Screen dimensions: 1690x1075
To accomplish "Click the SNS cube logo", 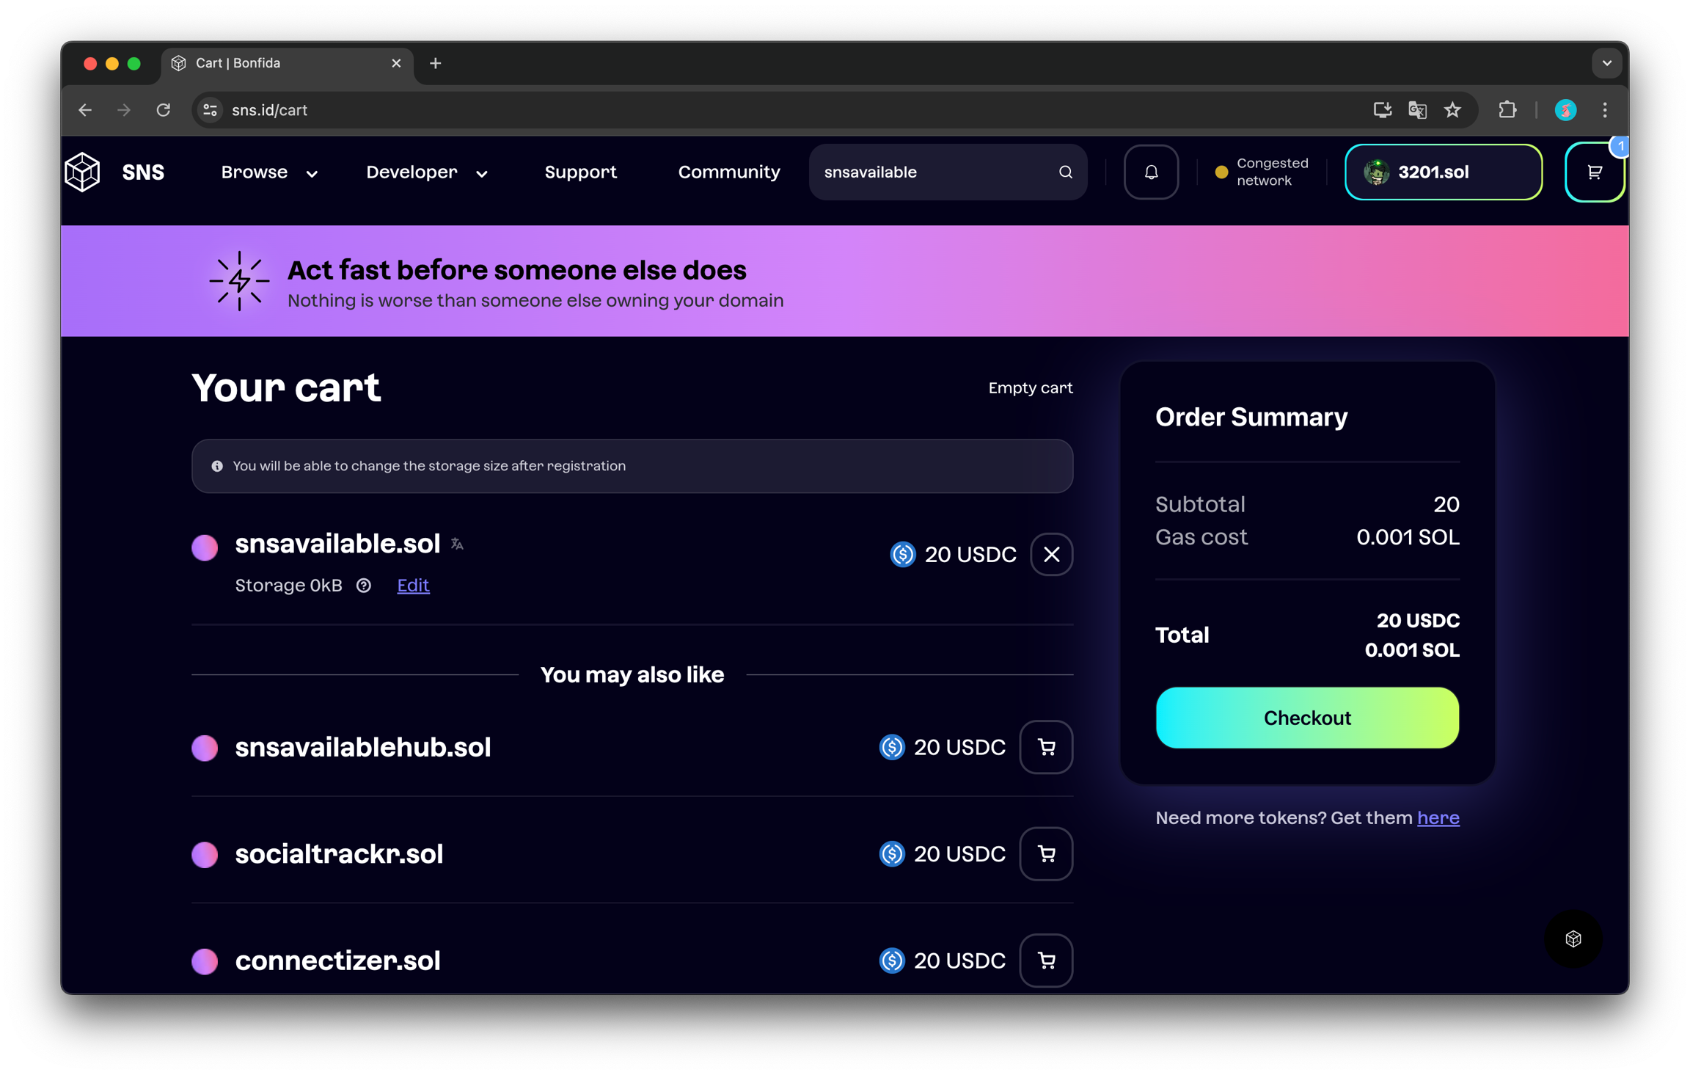I will point(82,172).
